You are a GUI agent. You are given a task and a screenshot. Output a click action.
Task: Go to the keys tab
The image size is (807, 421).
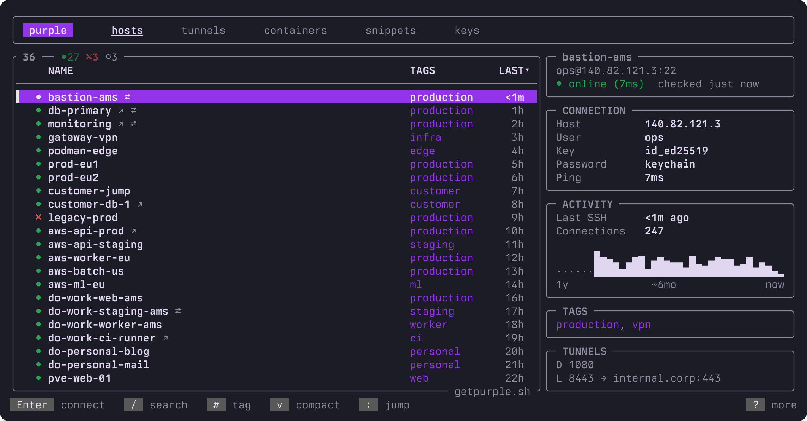tap(467, 30)
